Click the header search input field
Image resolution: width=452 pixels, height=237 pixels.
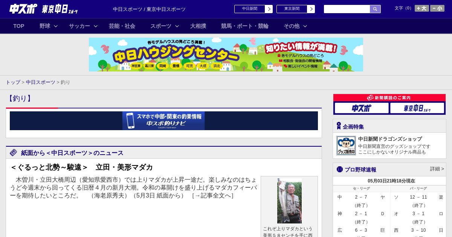coord(347,9)
